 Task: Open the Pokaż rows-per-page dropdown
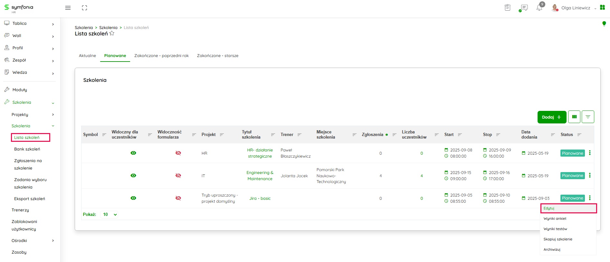pyautogui.click(x=110, y=215)
